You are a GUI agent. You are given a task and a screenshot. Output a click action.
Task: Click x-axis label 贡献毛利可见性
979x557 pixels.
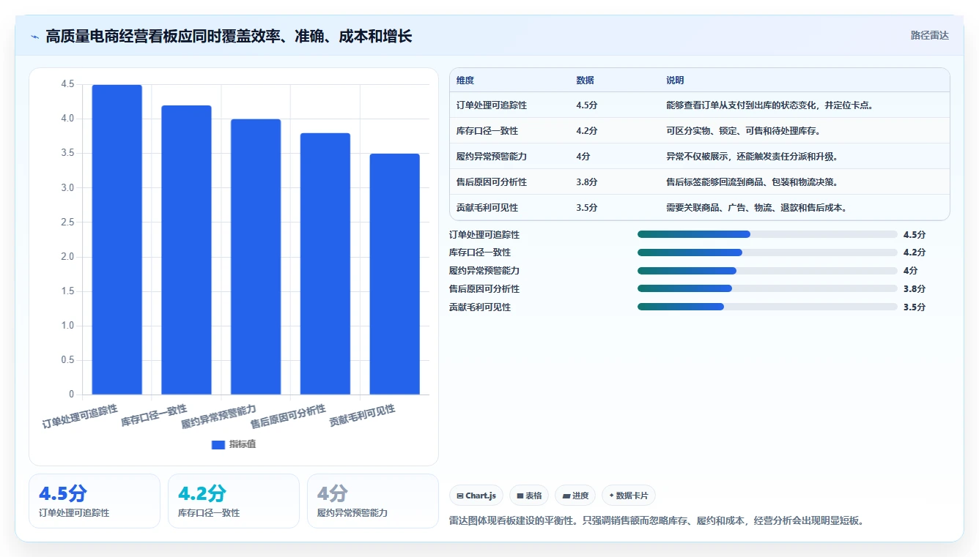coord(362,415)
